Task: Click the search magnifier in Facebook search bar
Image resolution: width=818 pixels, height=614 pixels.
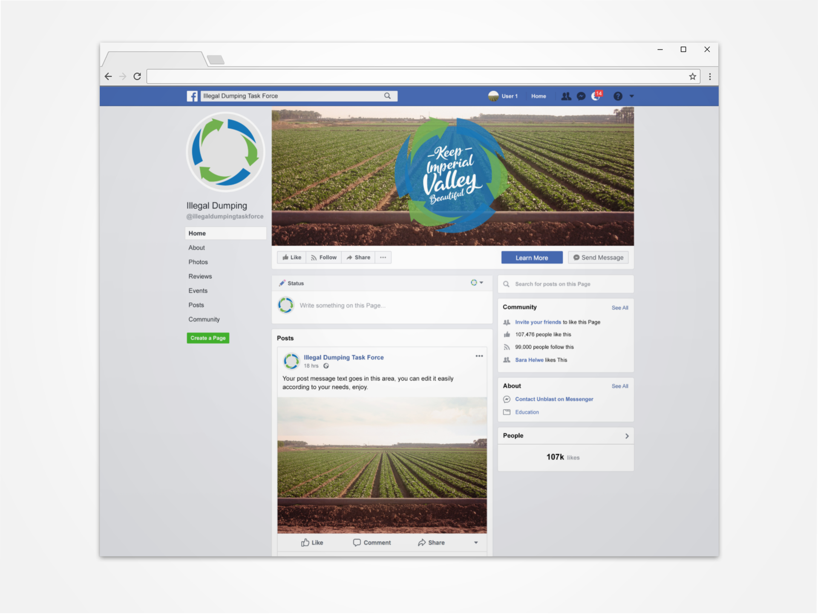Action: [x=387, y=96]
